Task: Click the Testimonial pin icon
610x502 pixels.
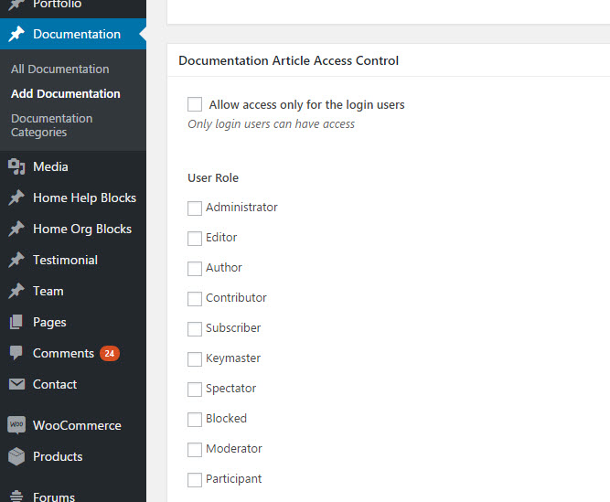Action: coord(16,260)
